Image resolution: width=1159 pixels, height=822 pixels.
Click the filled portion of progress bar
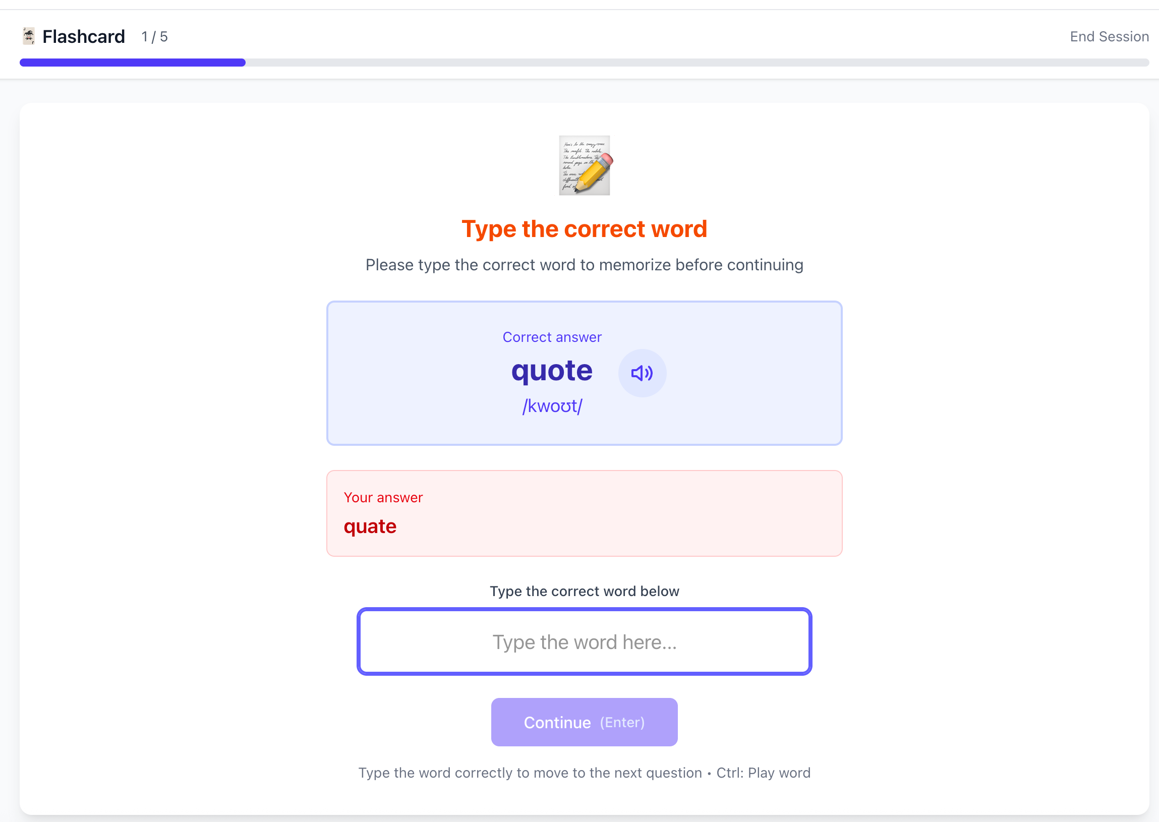133,63
